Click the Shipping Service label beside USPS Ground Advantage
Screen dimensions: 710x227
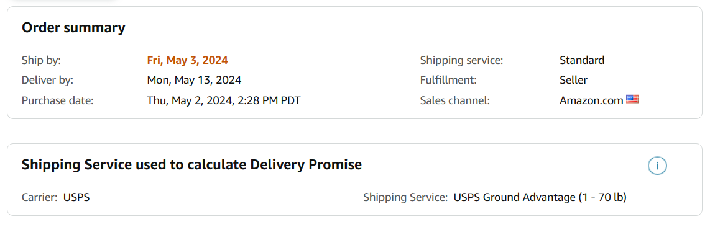tap(405, 197)
